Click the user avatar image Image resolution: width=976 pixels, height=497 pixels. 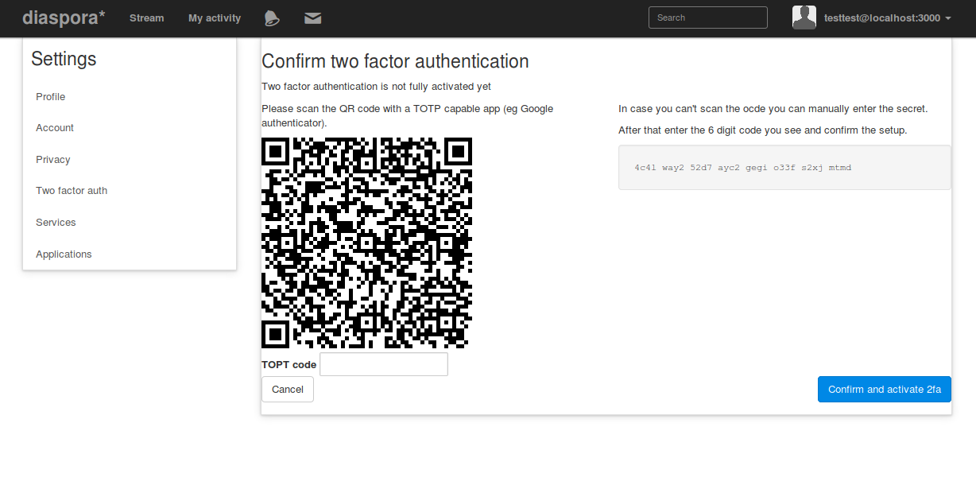[x=804, y=17]
